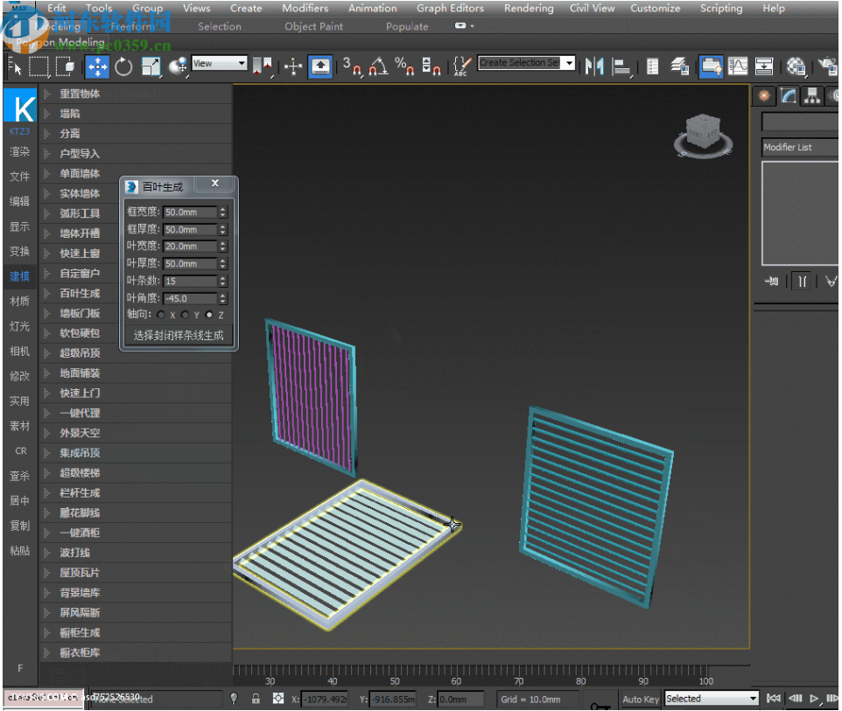Viewport: 842px width, 711px height.
Task: Open the Create Selection Set dropdown
Action: [567, 63]
